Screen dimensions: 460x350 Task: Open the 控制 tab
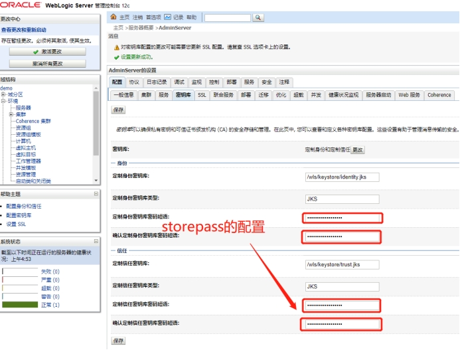(214, 82)
